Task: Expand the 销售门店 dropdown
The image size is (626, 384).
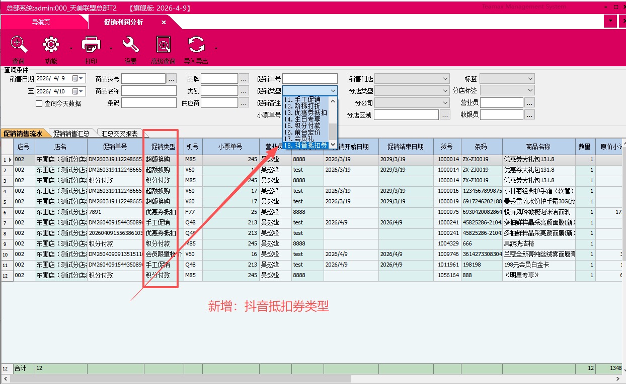Action: pyautogui.click(x=445, y=79)
